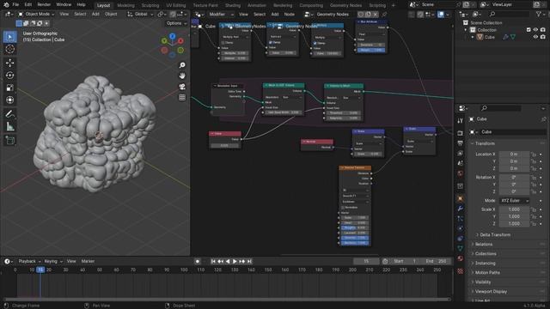Screen dimensions: 550x309
Task: Open the Node menu in node editor
Action: [x=289, y=15]
